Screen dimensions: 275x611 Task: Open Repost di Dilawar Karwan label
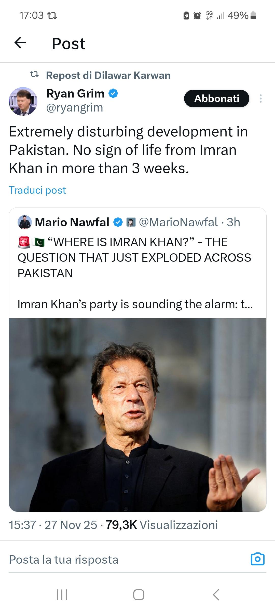108,75
